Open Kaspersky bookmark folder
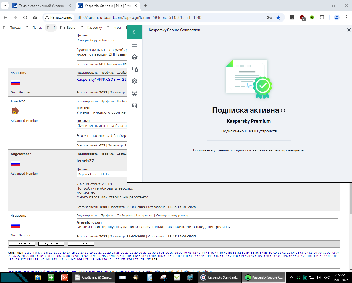Viewport: 352px width, 283px height. 91,28
